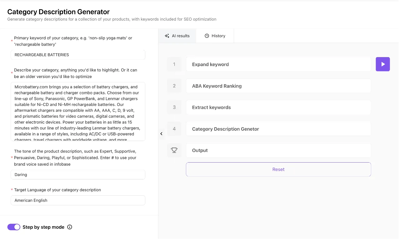Viewport: 399px width, 239px height.
Task: Click step number 1 badge
Action: (174, 64)
